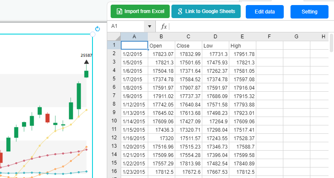
Task: Click the black arrow marker under 25587
Action: click(86, 62)
